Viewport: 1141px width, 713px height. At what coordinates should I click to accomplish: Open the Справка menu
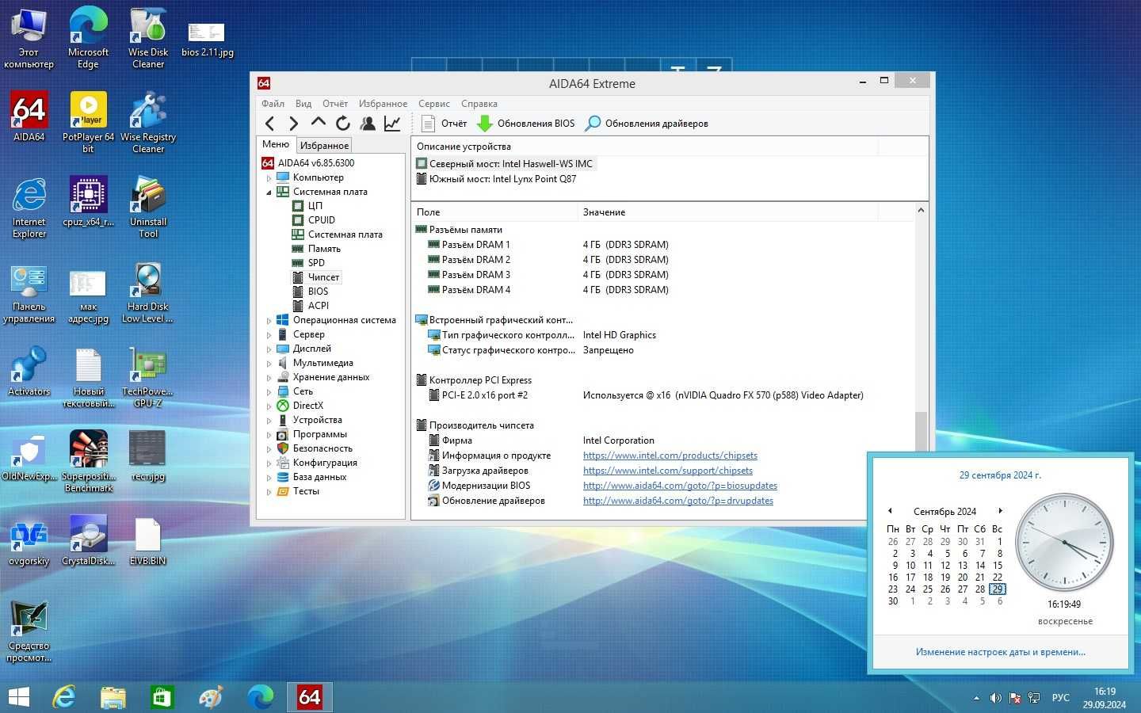[x=479, y=104]
